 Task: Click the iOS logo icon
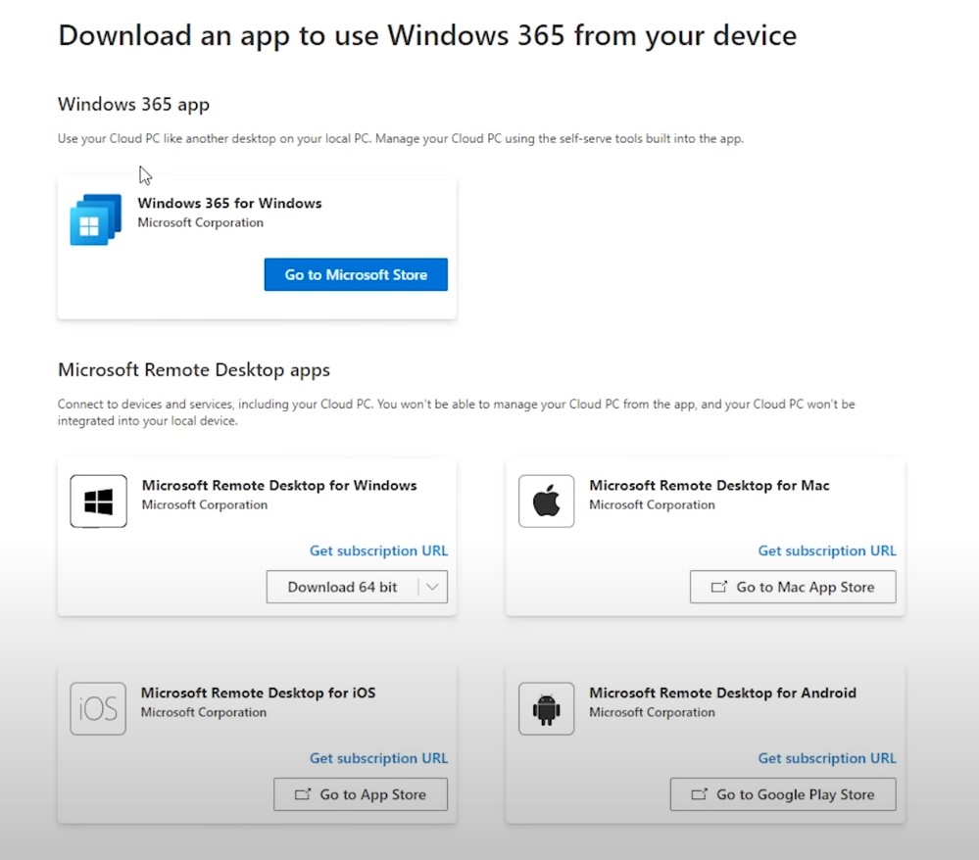[98, 709]
